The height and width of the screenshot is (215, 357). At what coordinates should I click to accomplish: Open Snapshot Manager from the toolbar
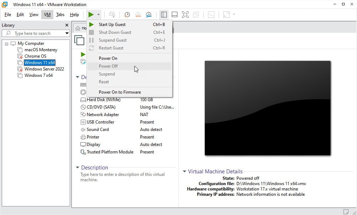[149, 15]
